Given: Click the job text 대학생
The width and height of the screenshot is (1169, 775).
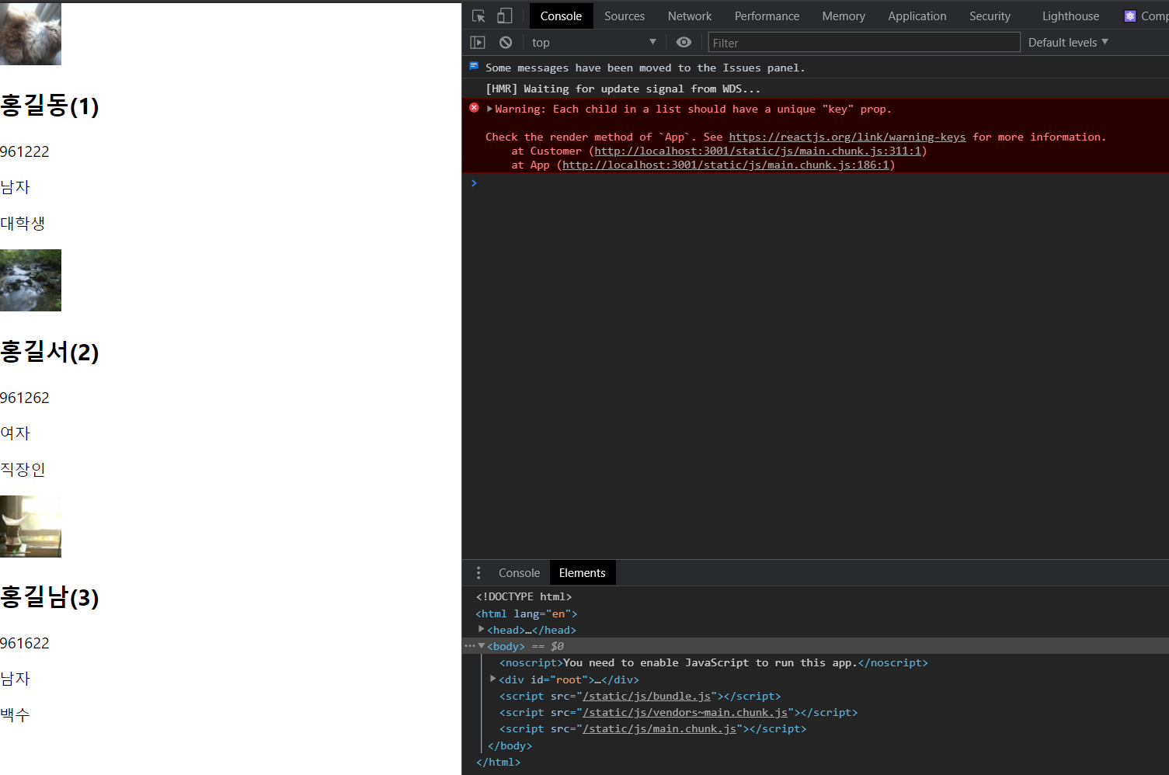Looking at the screenshot, I should tap(23, 224).
